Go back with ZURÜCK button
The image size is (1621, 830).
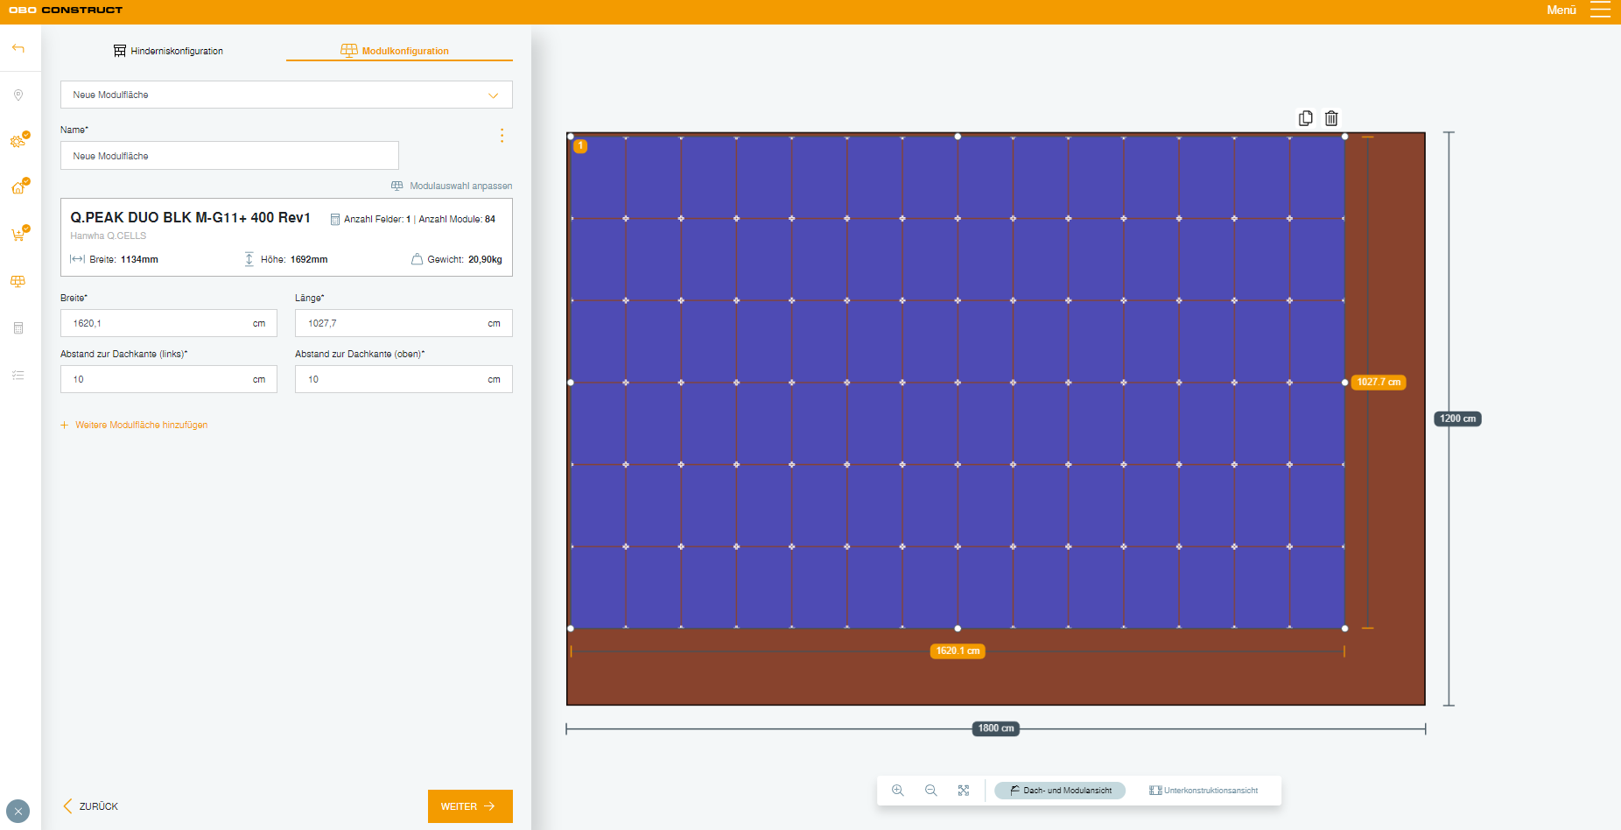pos(91,806)
